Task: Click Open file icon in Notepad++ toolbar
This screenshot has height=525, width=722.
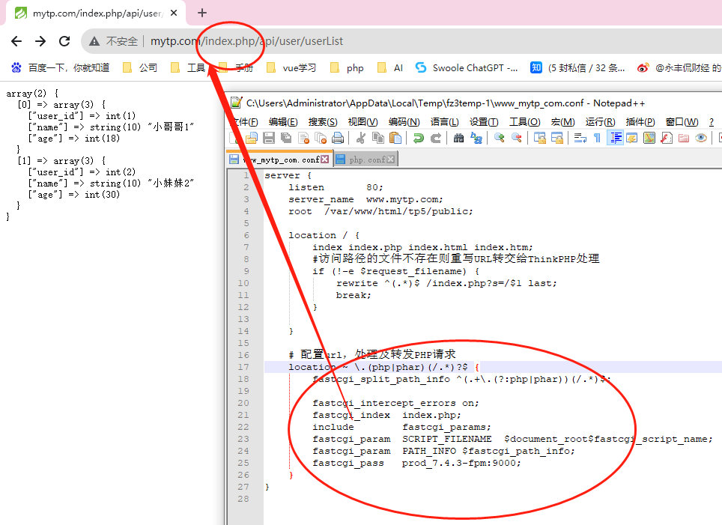Action: point(252,138)
